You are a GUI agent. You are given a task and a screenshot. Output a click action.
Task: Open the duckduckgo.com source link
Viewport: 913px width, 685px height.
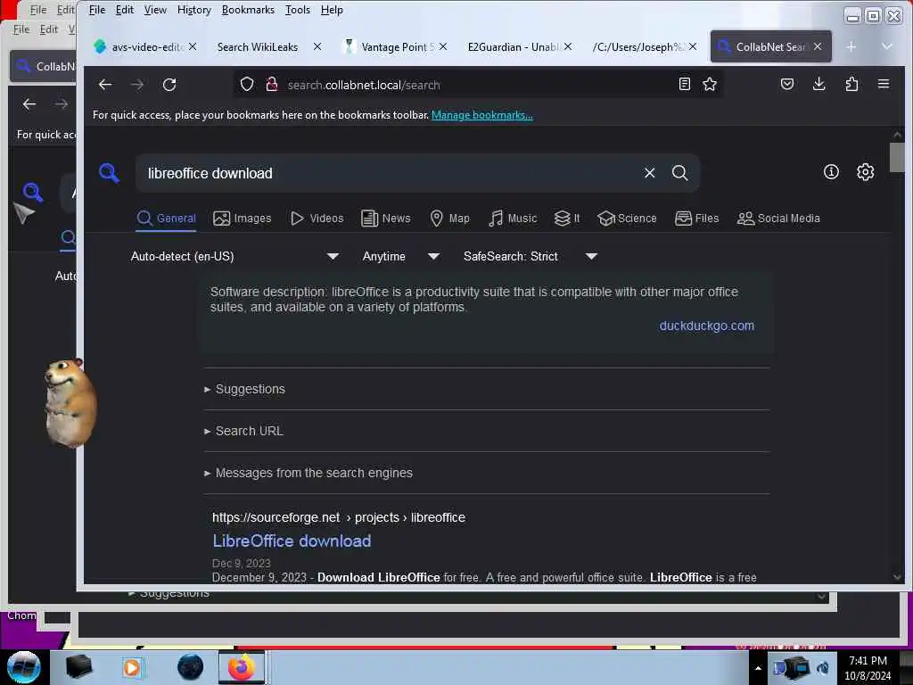coord(706,326)
